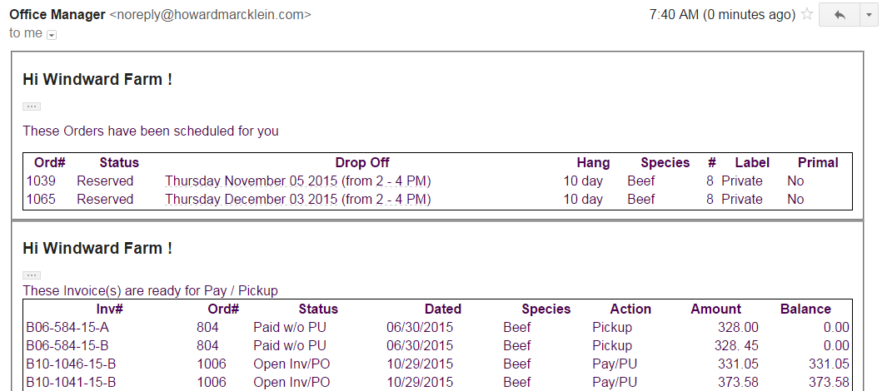Click the Office Manager sender name
The width and height of the screenshot is (882, 391).
tap(57, 15)
